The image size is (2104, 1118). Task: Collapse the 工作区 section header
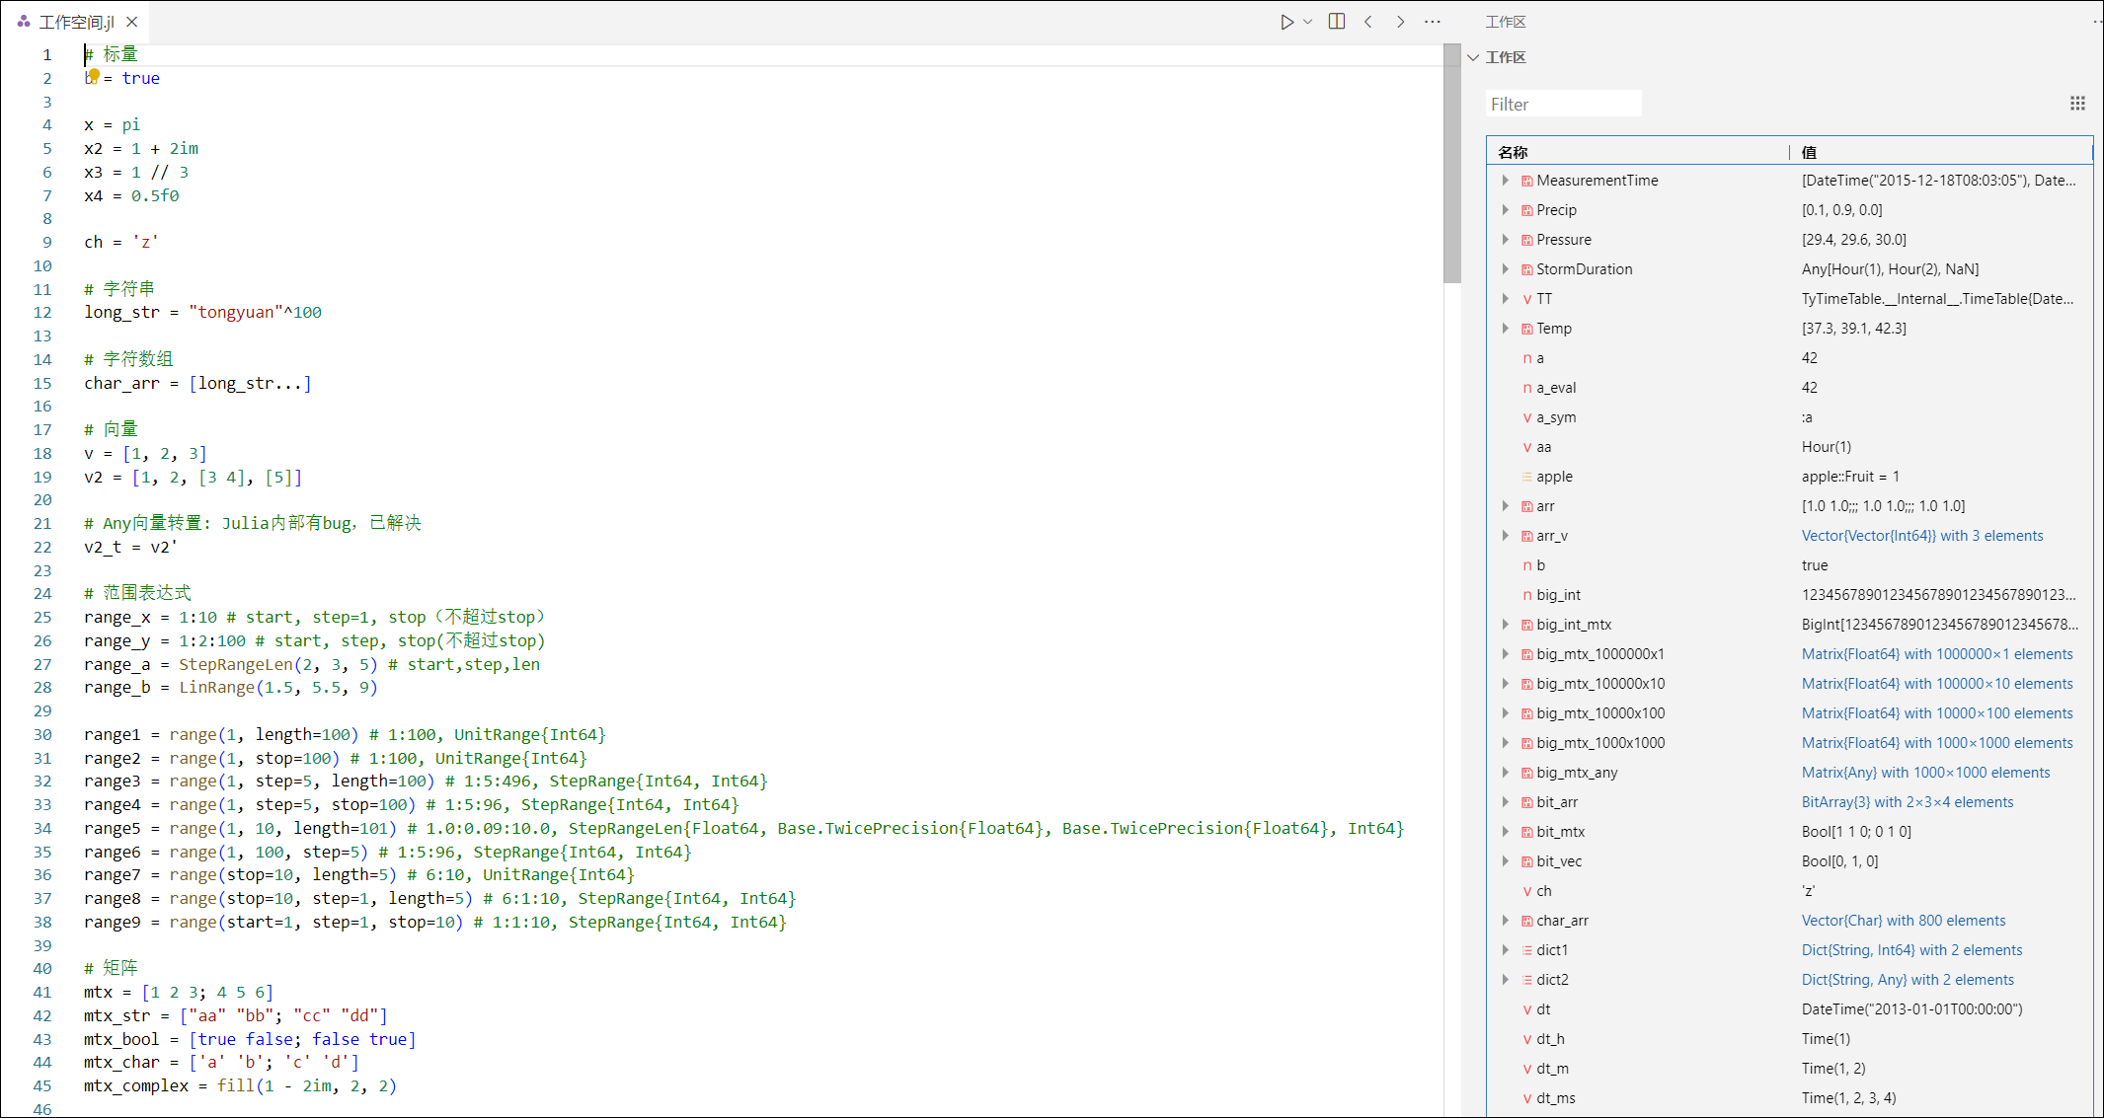(1474, 57)
